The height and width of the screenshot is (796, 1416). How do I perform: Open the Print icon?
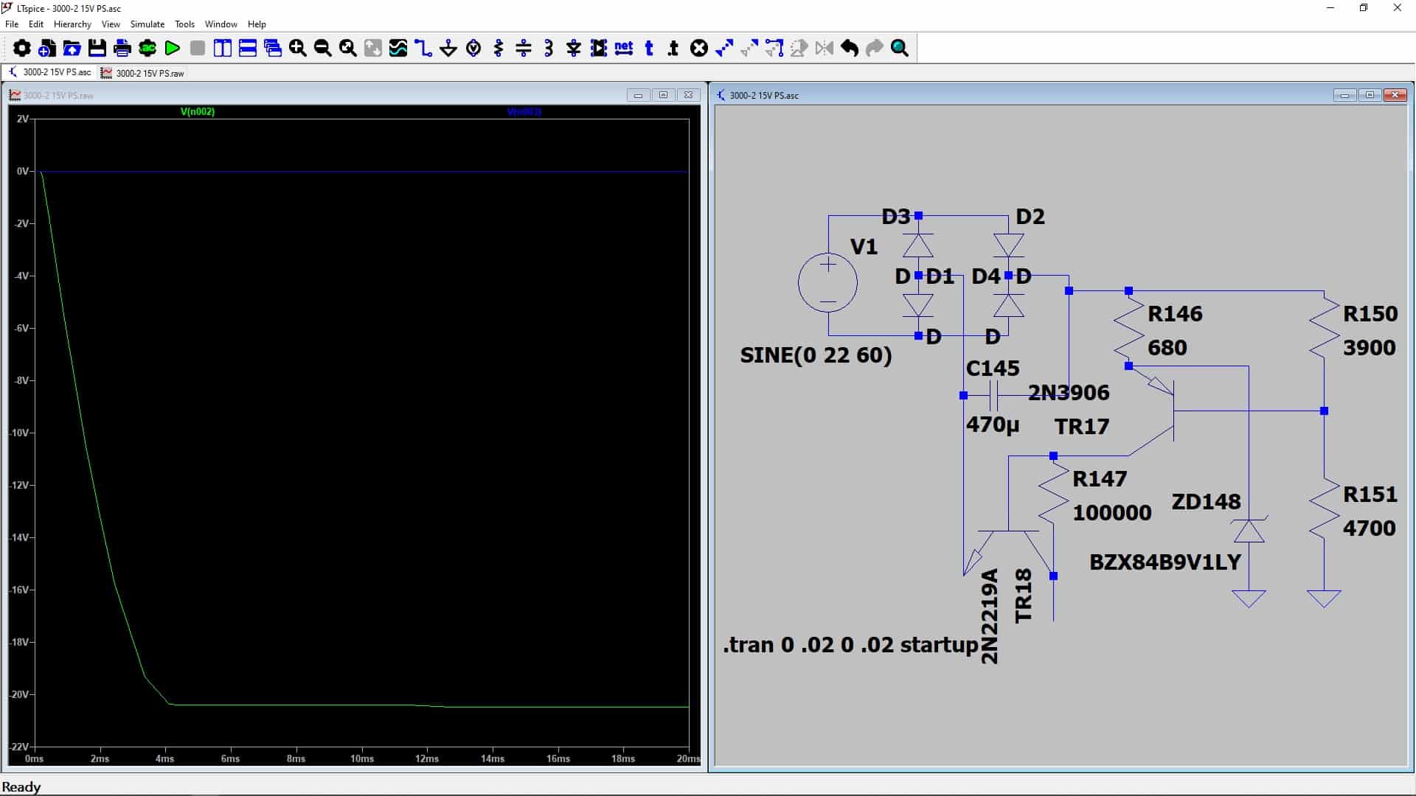pos(122,49)
